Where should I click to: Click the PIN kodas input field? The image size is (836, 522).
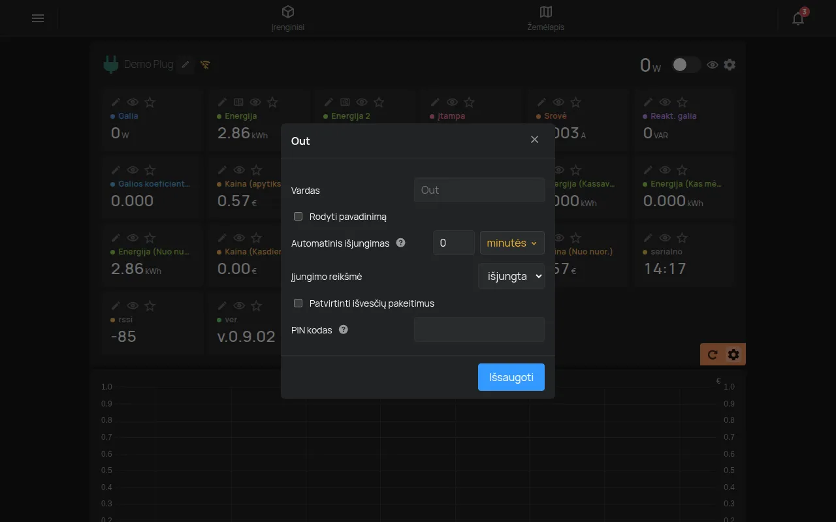coord(479,330)
